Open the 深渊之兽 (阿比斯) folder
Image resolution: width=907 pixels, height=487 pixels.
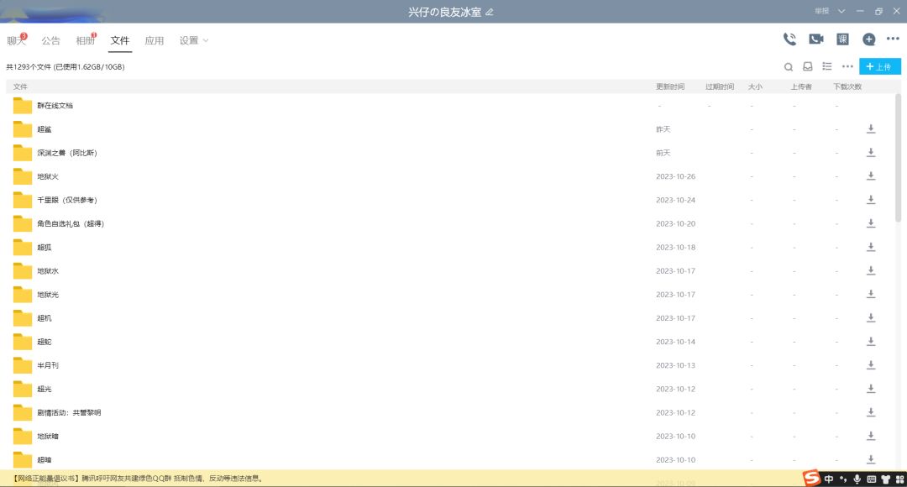[x=67, y=154]
